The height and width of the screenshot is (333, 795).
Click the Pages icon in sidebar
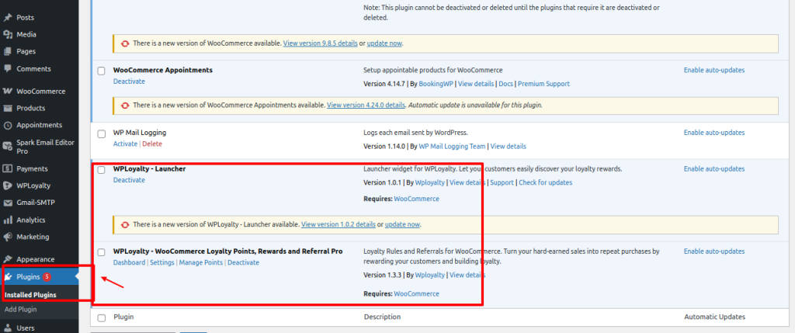coord(8,52)
